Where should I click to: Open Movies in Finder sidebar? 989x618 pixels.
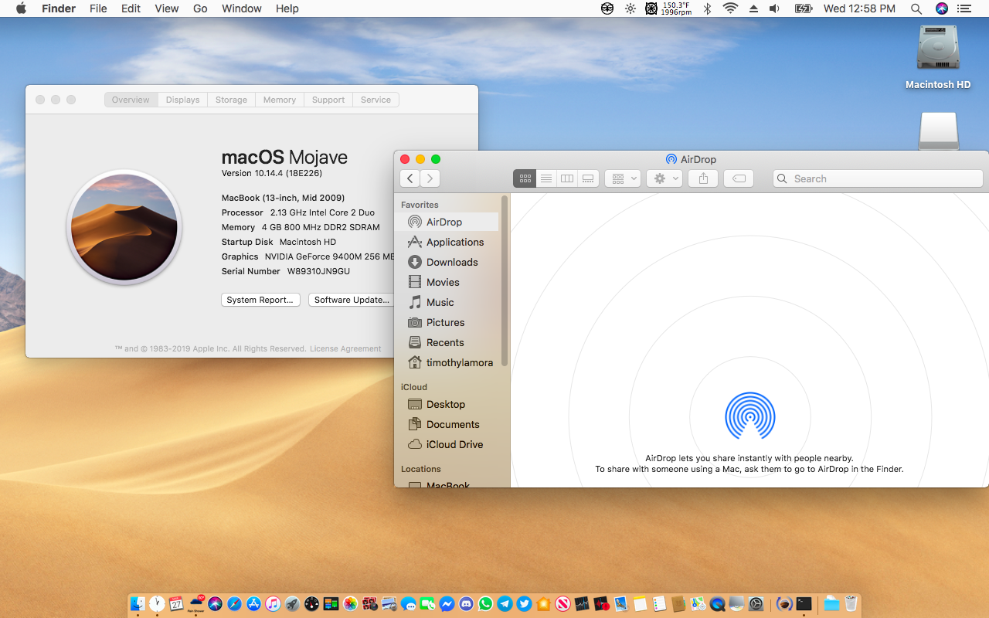point(447,282)
